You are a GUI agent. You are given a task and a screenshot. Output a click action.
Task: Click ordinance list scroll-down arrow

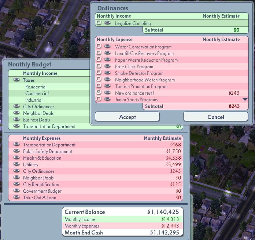click(x=245, y=99)
